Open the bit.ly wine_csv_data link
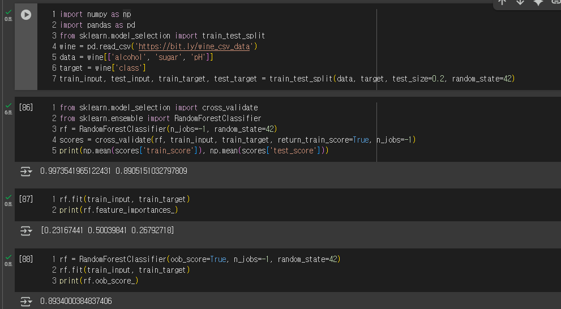 tap(194, 46)
